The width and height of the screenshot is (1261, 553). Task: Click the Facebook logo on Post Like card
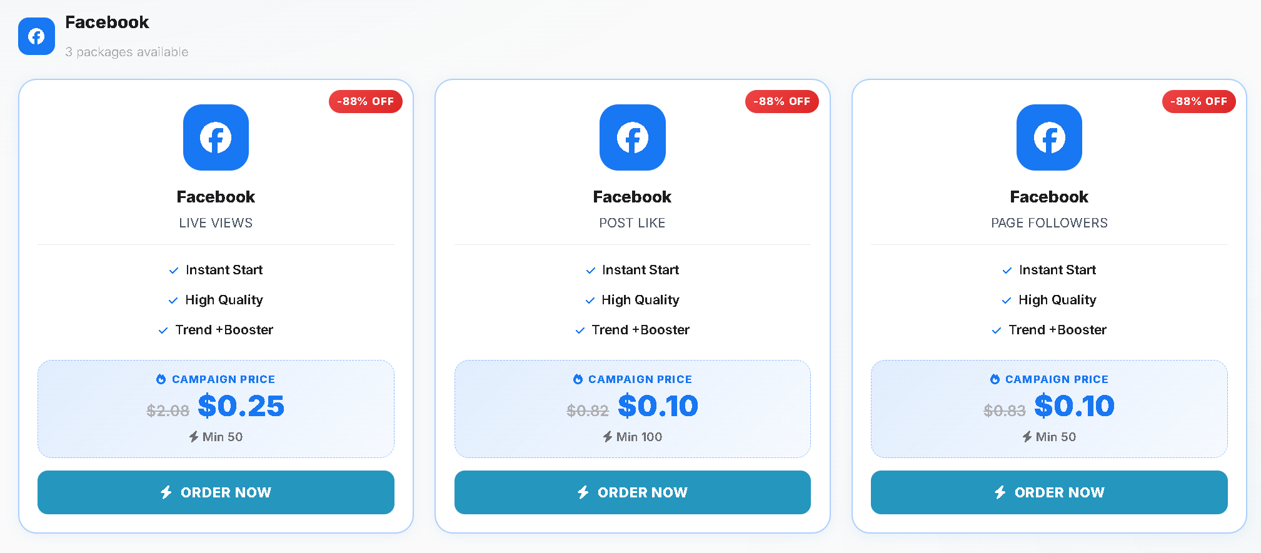click(632, 137)
